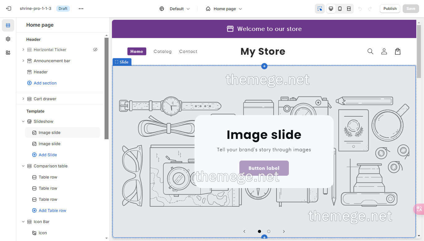Click the account icon in store header
The image size is (424, 241).
pyautogui.click(x=384, y=51)
